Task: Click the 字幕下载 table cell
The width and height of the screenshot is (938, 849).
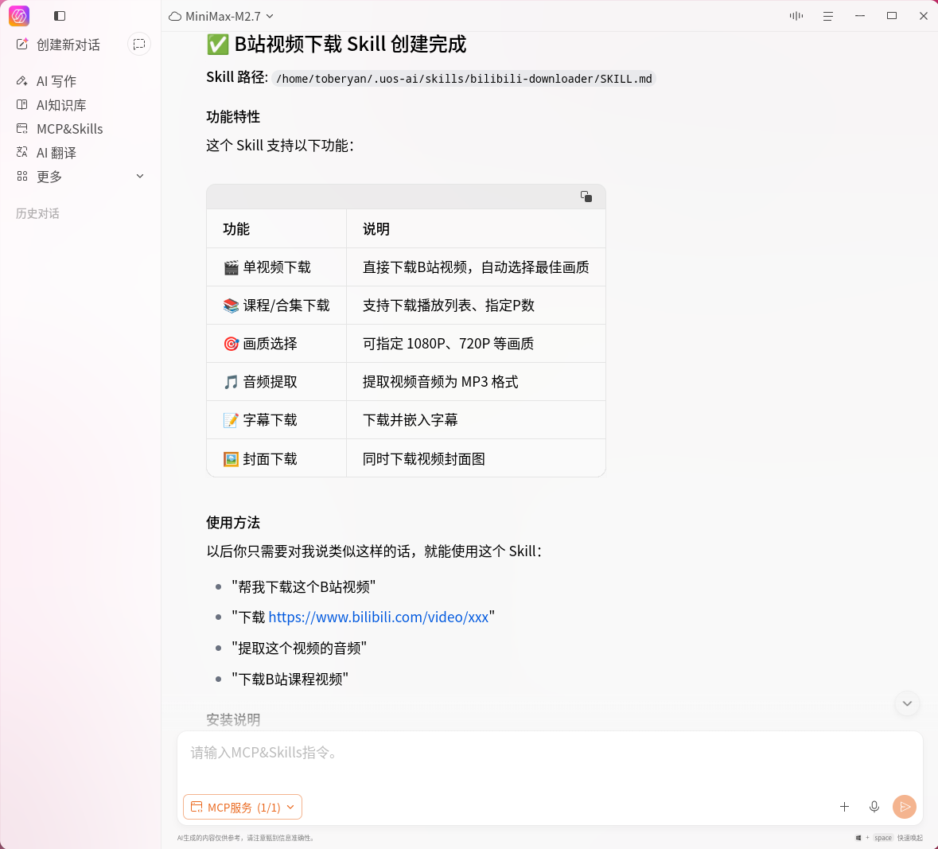Action: pyautogui.click(x=276, y=420)
